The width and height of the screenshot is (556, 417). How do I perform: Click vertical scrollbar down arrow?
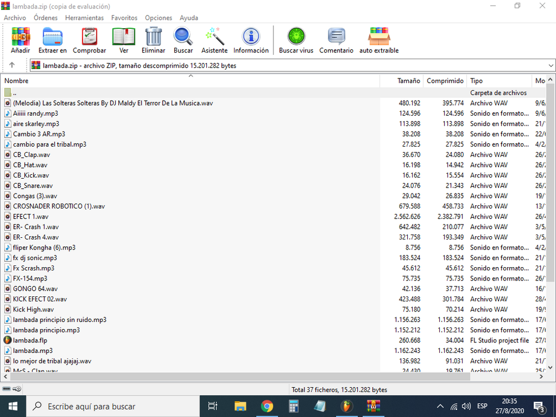point(550,368)
